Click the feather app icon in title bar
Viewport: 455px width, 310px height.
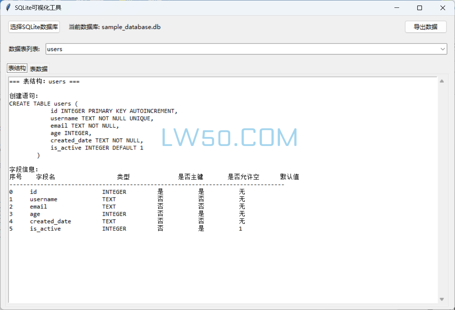tap(8, 8)
